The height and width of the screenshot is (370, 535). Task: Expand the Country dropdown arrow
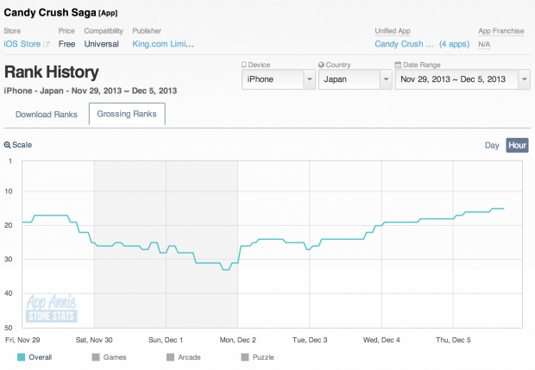[x=386, y=79]
